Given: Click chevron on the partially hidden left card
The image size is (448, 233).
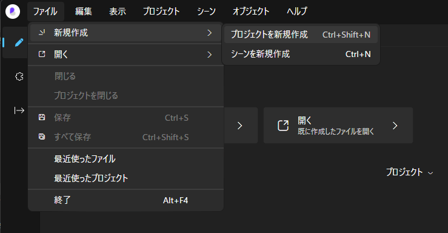Looking at the screenshot, I should [239, 126].
